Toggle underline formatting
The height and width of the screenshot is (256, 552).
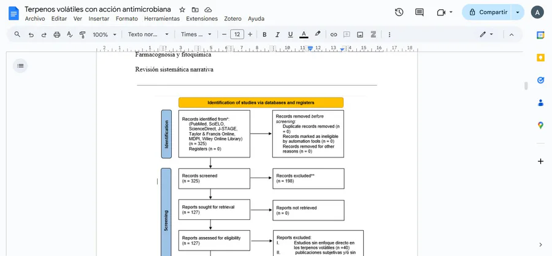pos(291,34)
